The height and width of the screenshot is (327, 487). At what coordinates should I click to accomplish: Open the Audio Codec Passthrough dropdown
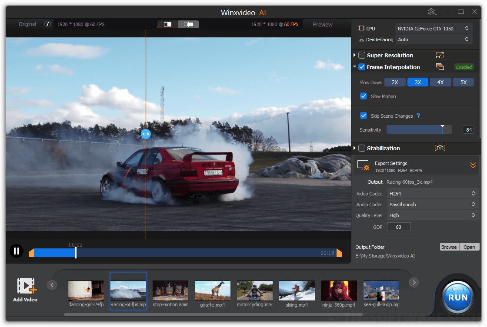point(433,204)
